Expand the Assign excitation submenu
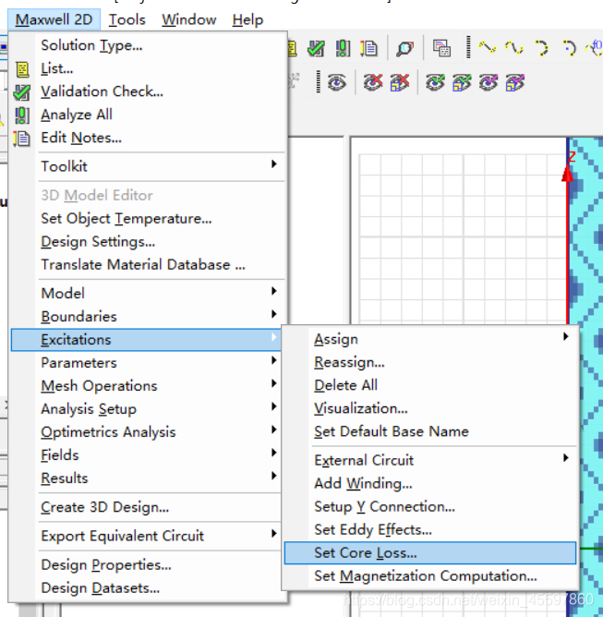 tap(430, 339)
